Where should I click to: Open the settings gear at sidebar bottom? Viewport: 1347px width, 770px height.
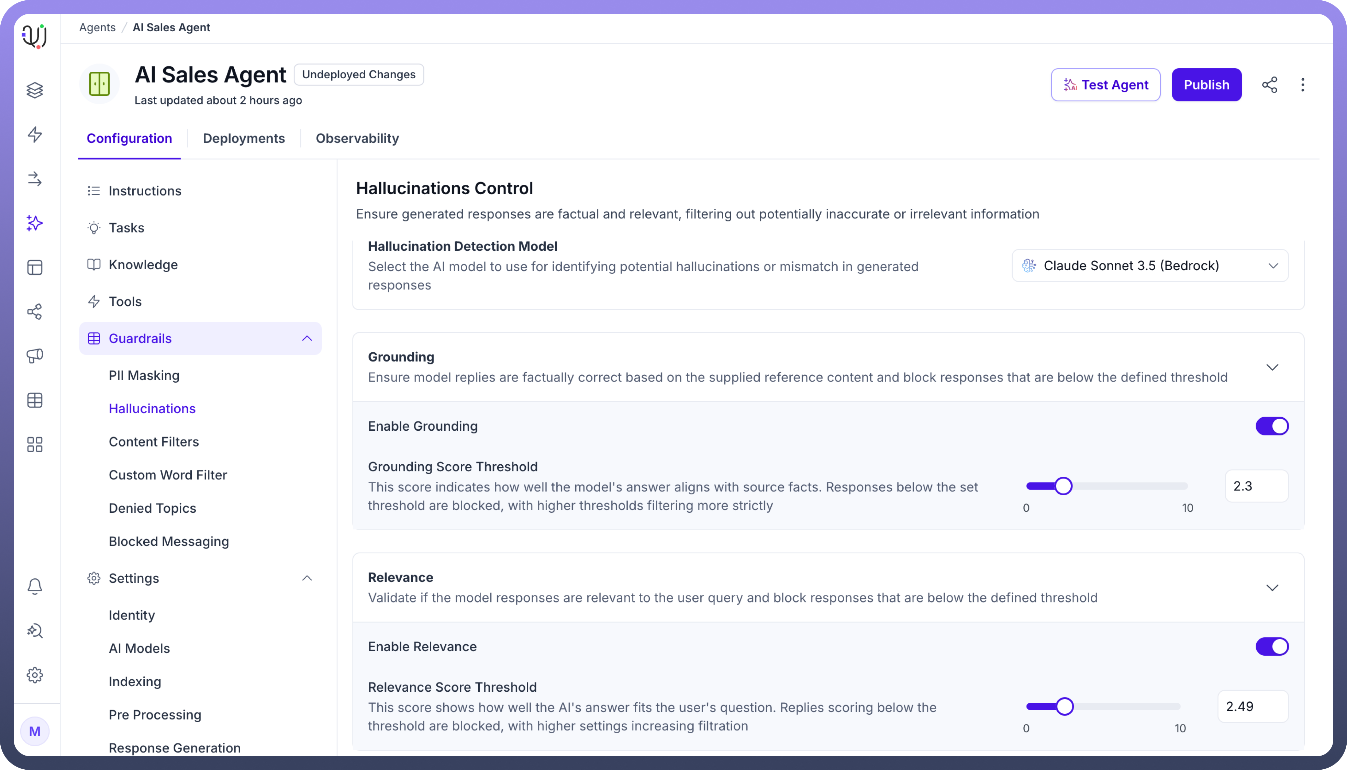tap(35, 675)
